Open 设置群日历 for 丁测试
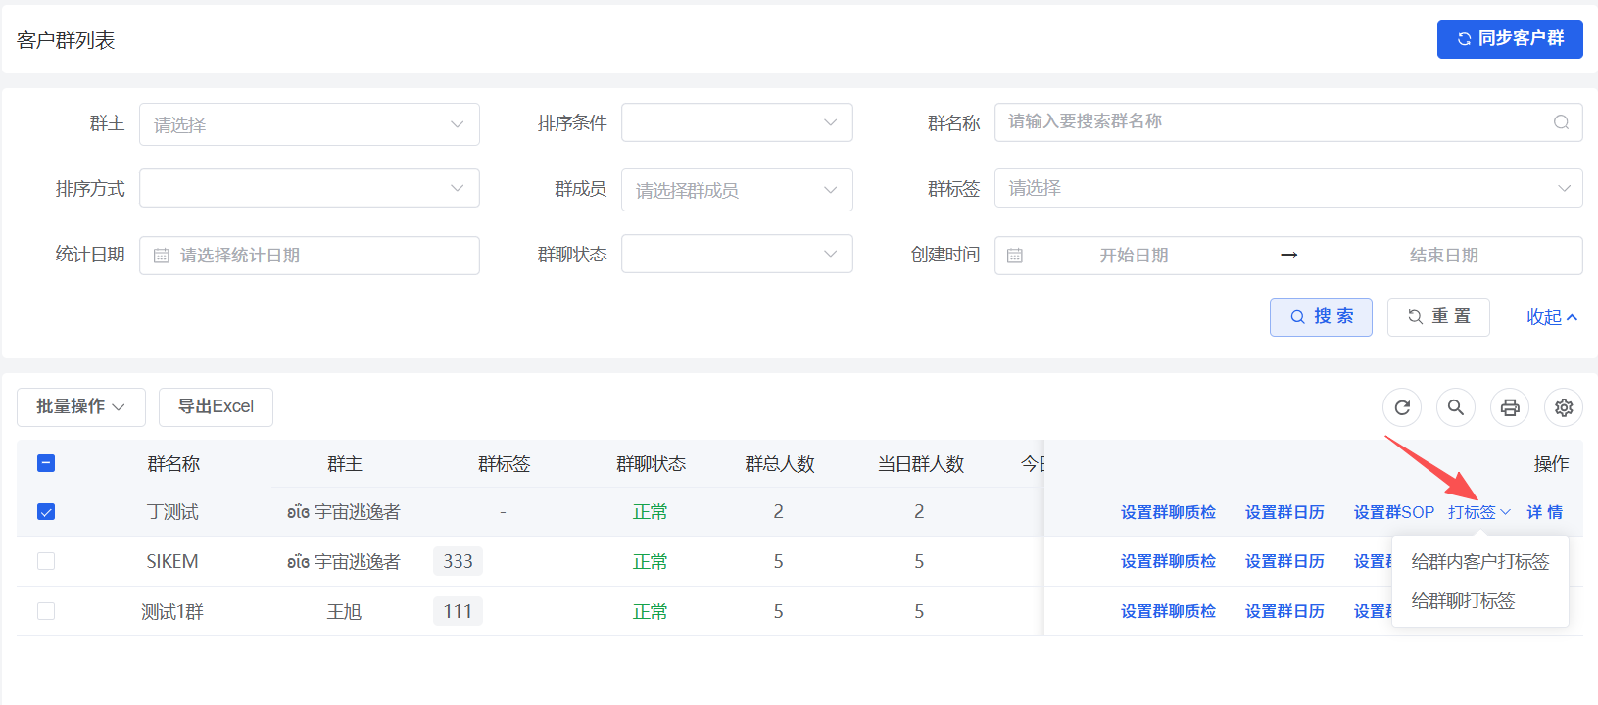The height and width of the screenshot is (705, 1598). point(1284,512)
